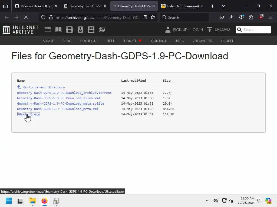This screenshot has width=277, height=207.
Task: Open the VOLUNTEER menu item
Action: (x=202, y=41)
